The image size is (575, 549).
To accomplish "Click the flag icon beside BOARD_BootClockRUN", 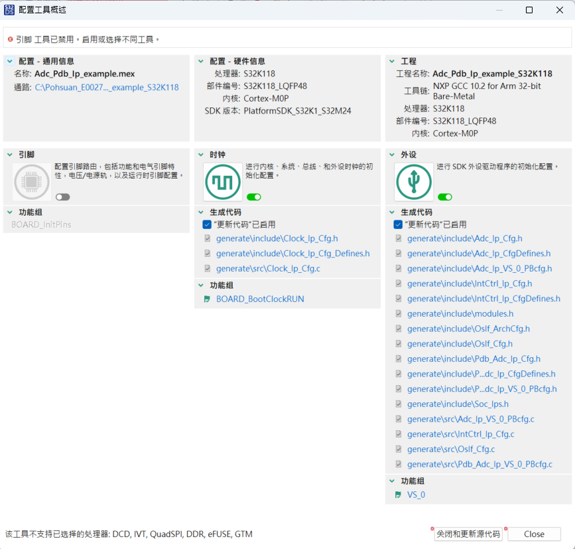I will click(x=207, y=299).
